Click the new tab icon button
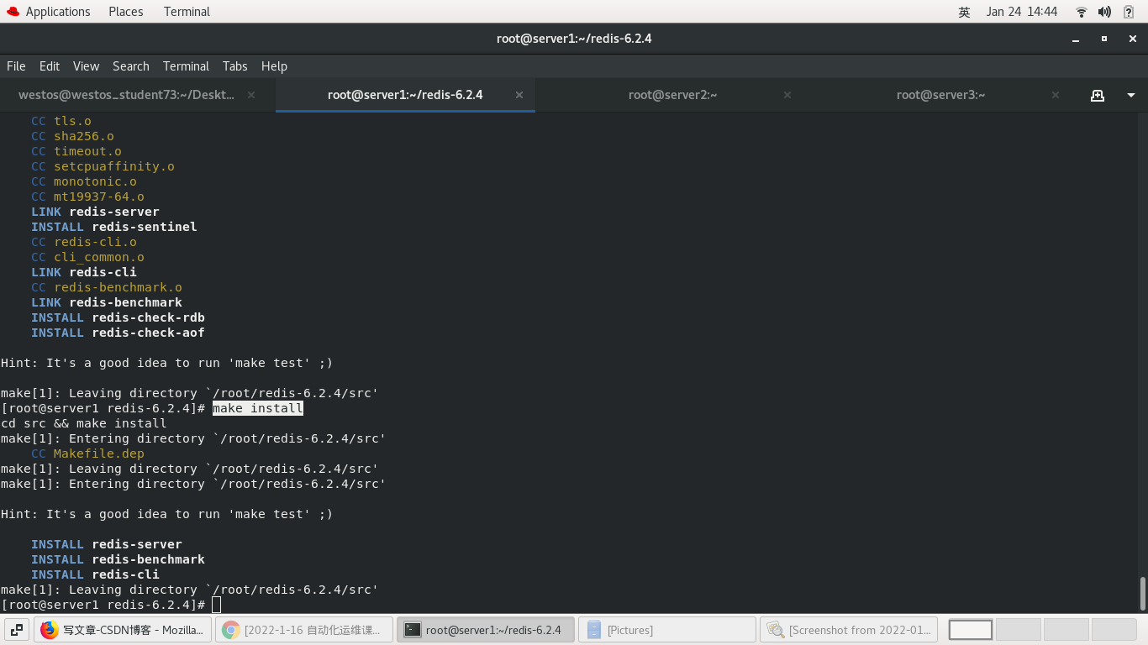This screenshot has height=645, width=1148. [x=1097, y=95]
